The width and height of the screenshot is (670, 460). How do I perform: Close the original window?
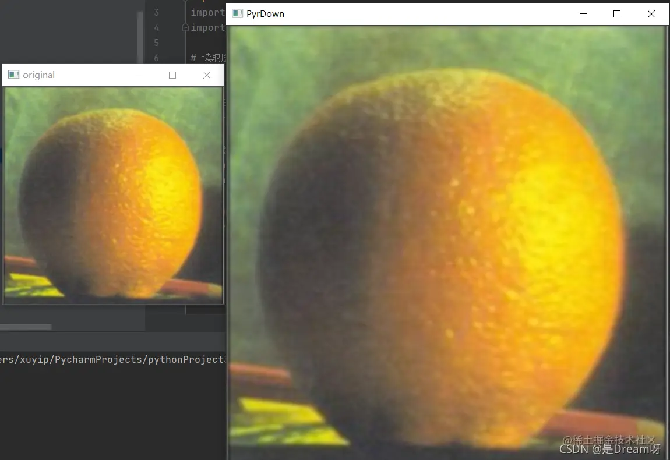tap(206, 75)
